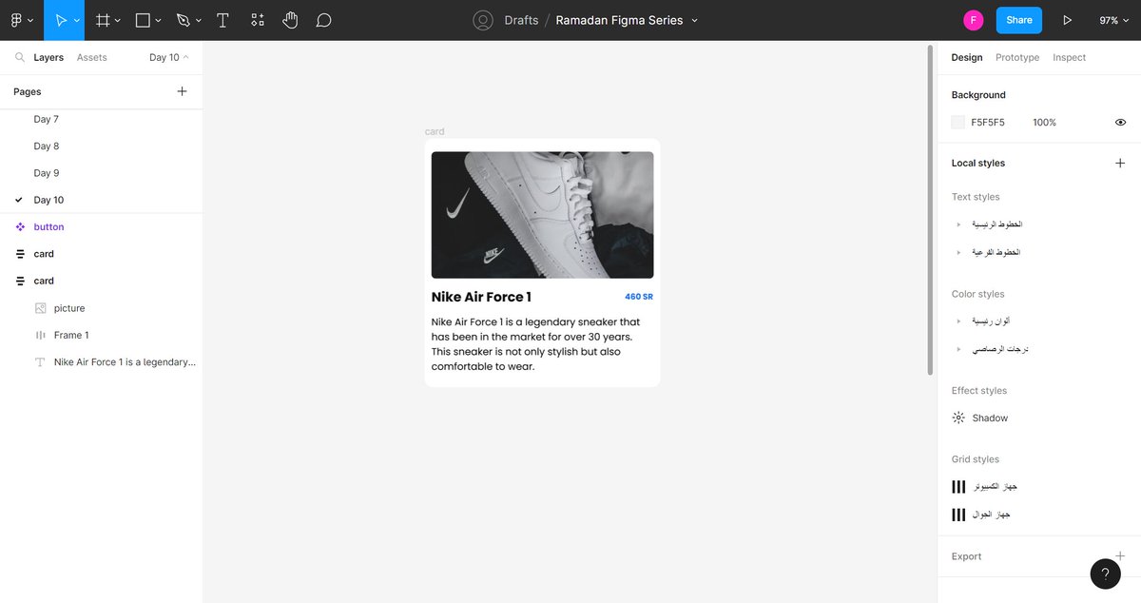Screen dimensions: 1141x603
Task: Click the Share button
Action: (1018, 20)
